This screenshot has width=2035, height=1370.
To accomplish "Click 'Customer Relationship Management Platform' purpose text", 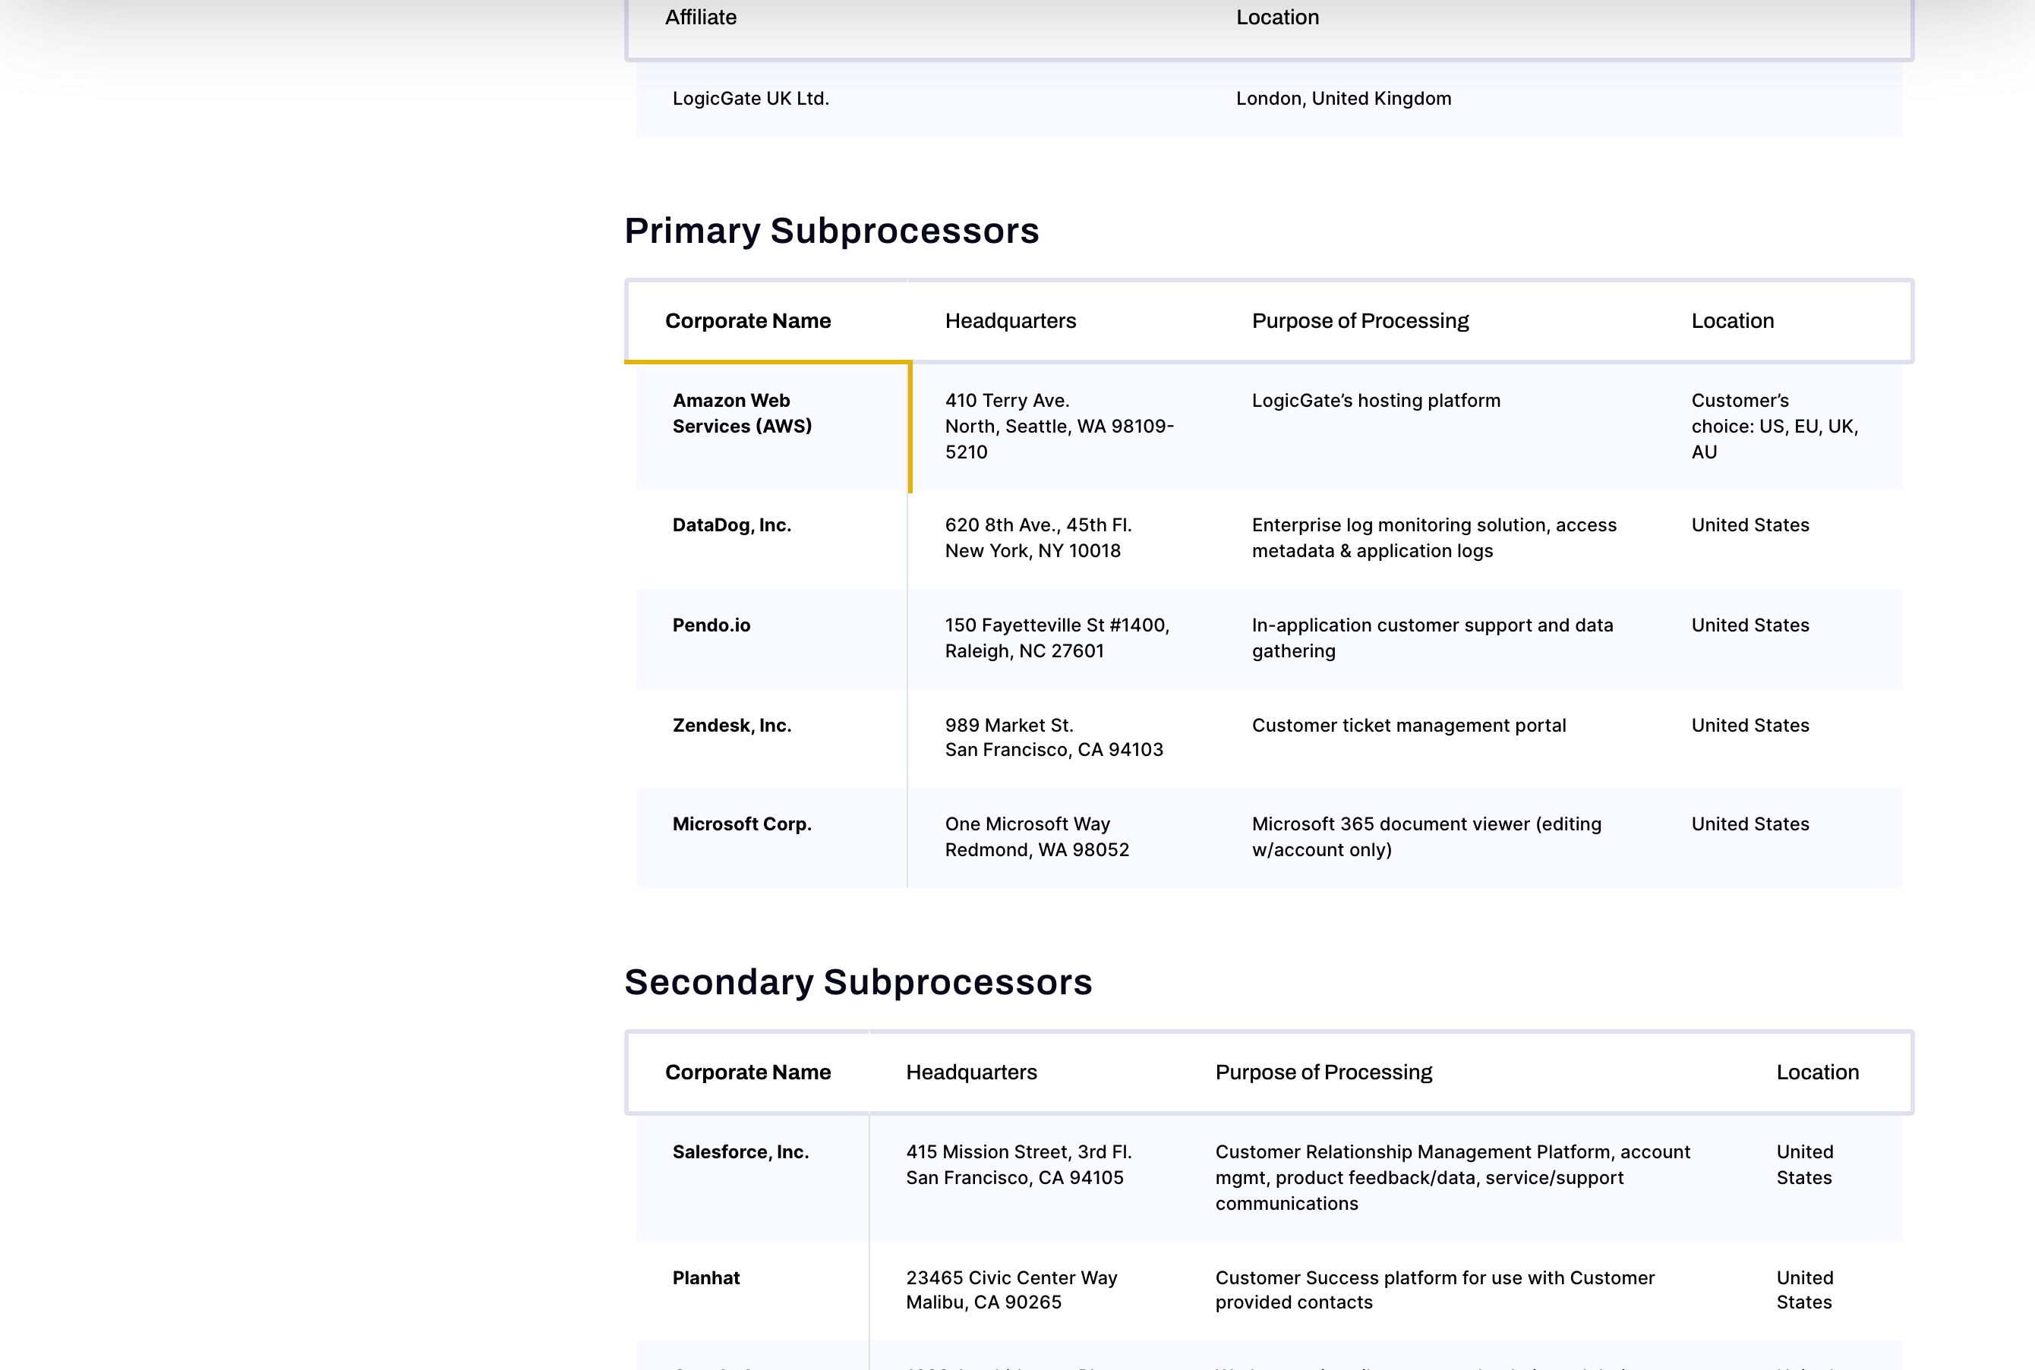I will (x=1453, y=1178).
